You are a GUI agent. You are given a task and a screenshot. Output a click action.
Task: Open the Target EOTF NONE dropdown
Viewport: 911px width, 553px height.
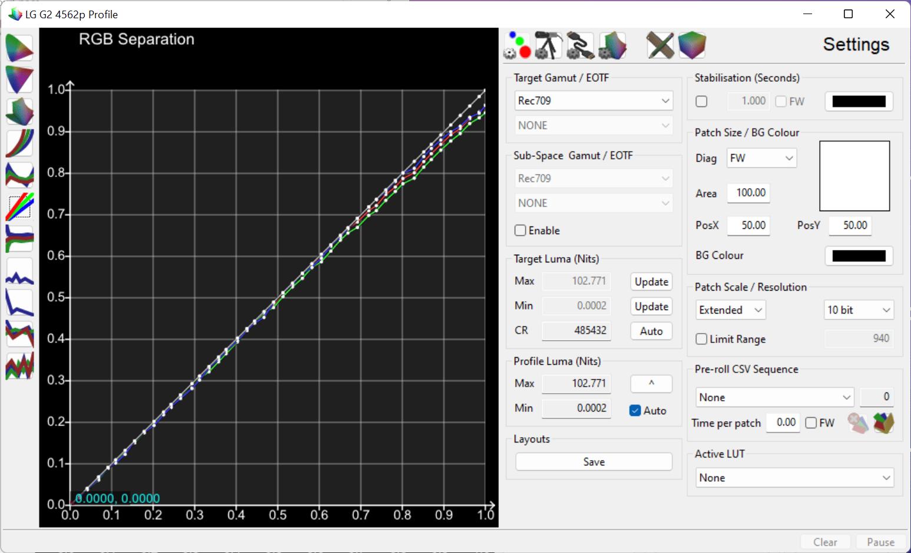point(594,125)
